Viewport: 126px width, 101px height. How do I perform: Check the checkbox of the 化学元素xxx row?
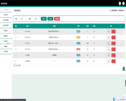tap(16, 61)
